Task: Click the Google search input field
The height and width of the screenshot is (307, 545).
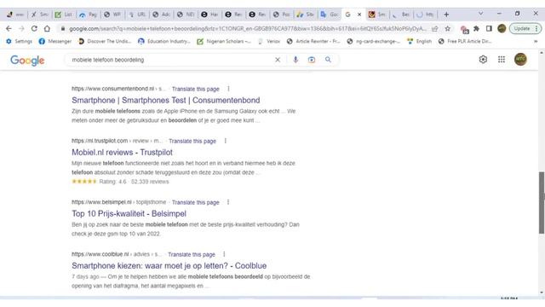Action: click(170, 60)
